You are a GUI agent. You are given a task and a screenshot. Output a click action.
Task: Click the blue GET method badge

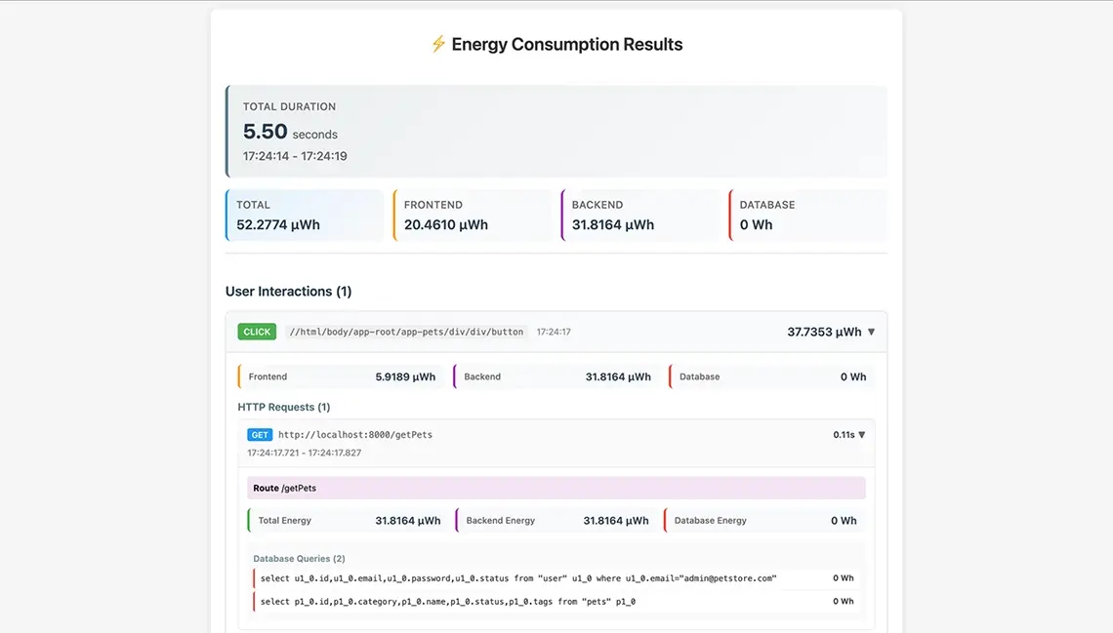coord(259,435)
